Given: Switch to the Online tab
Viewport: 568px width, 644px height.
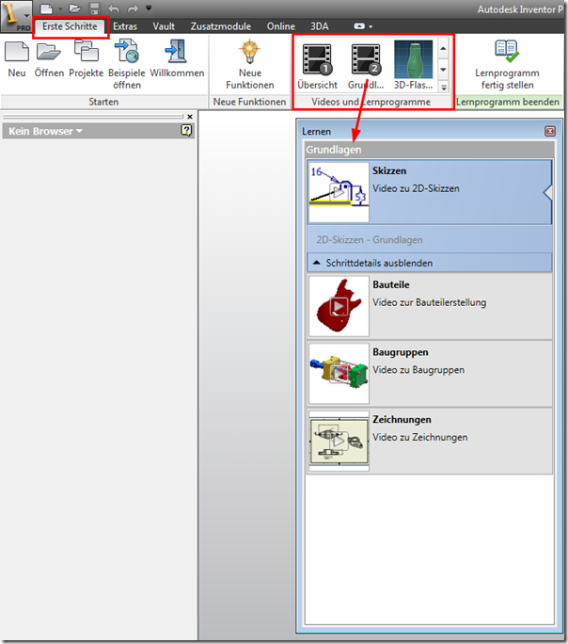Looking at the screenshot, I should (x=281, y=26).
